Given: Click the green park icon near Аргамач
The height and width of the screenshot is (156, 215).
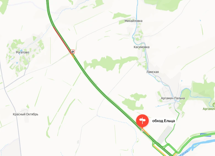Looking at the screenshot, I should (x=214, y=105).
